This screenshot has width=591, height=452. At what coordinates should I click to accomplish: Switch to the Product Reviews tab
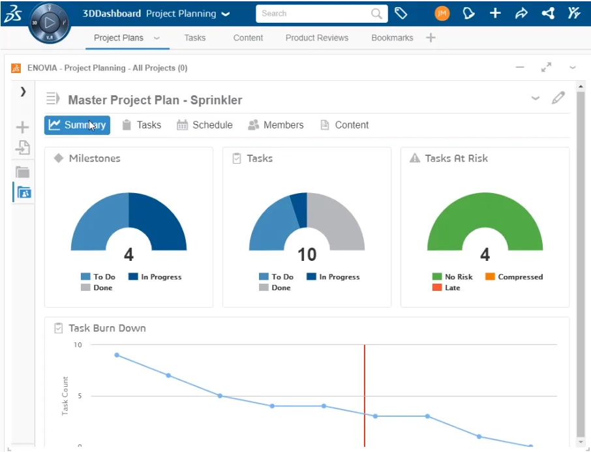click(x=316, y=38)
